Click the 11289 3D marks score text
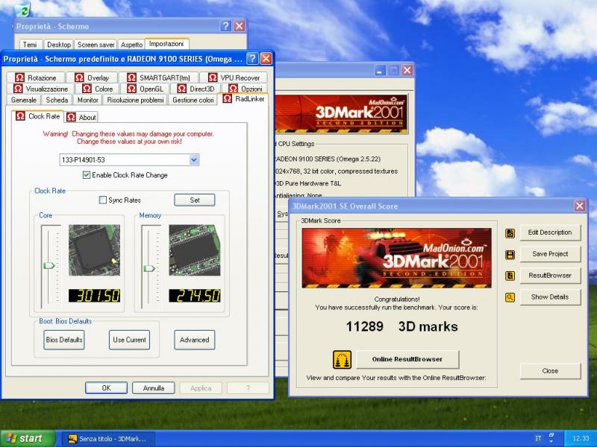 coord(401,326)
